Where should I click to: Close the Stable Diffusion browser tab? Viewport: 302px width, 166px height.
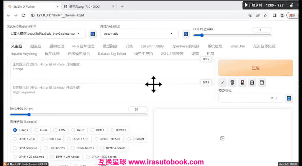point(58,6)
